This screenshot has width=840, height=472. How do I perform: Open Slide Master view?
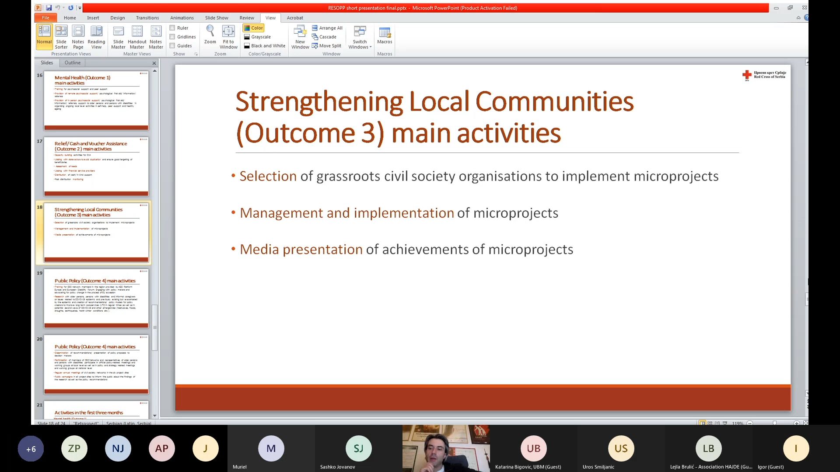pos(118,37)
